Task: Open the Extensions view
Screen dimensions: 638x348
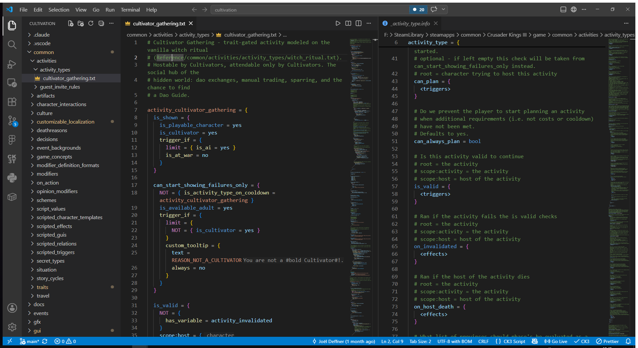Action: 12,102
